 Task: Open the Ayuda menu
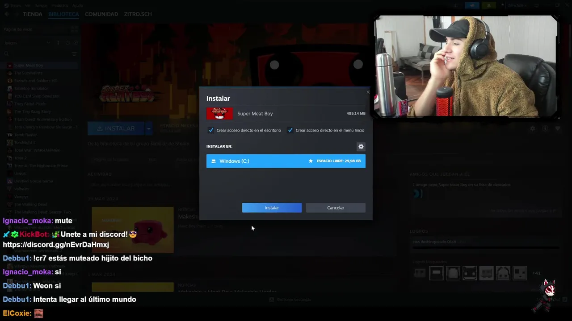pos(78,5)
